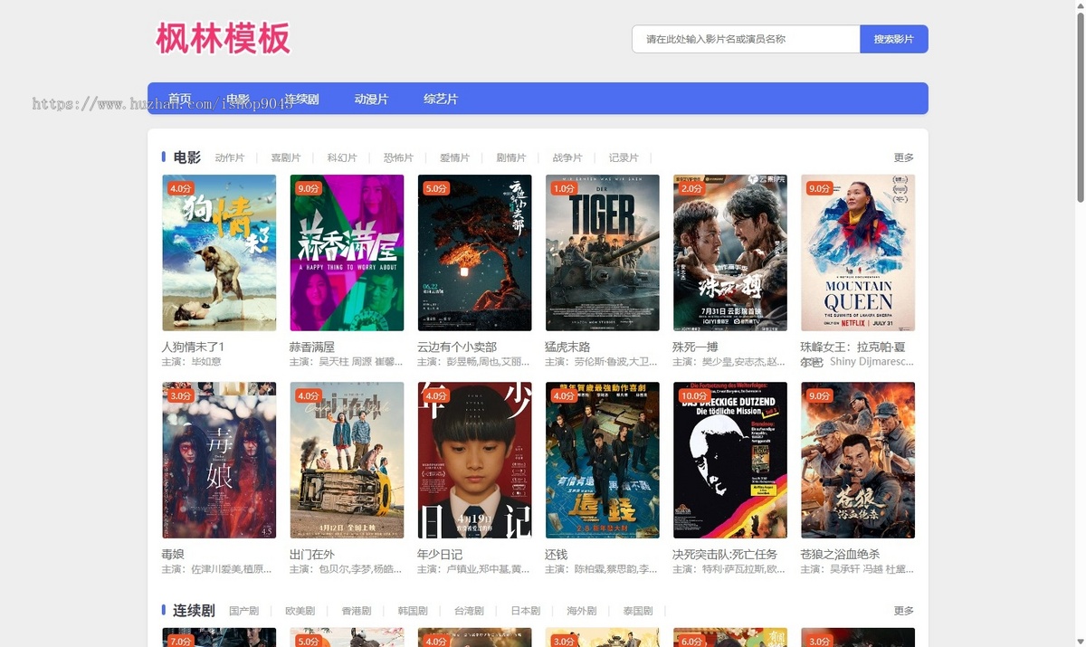Select the 台湾剧 series category
The image size is (1086, 647).
coord(469,611)
